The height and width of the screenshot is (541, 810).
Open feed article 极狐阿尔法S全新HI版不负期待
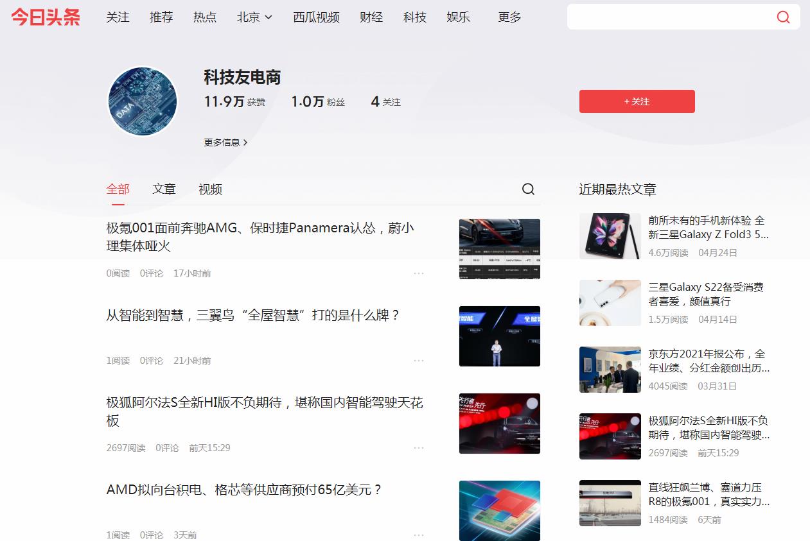coord(265,411)
